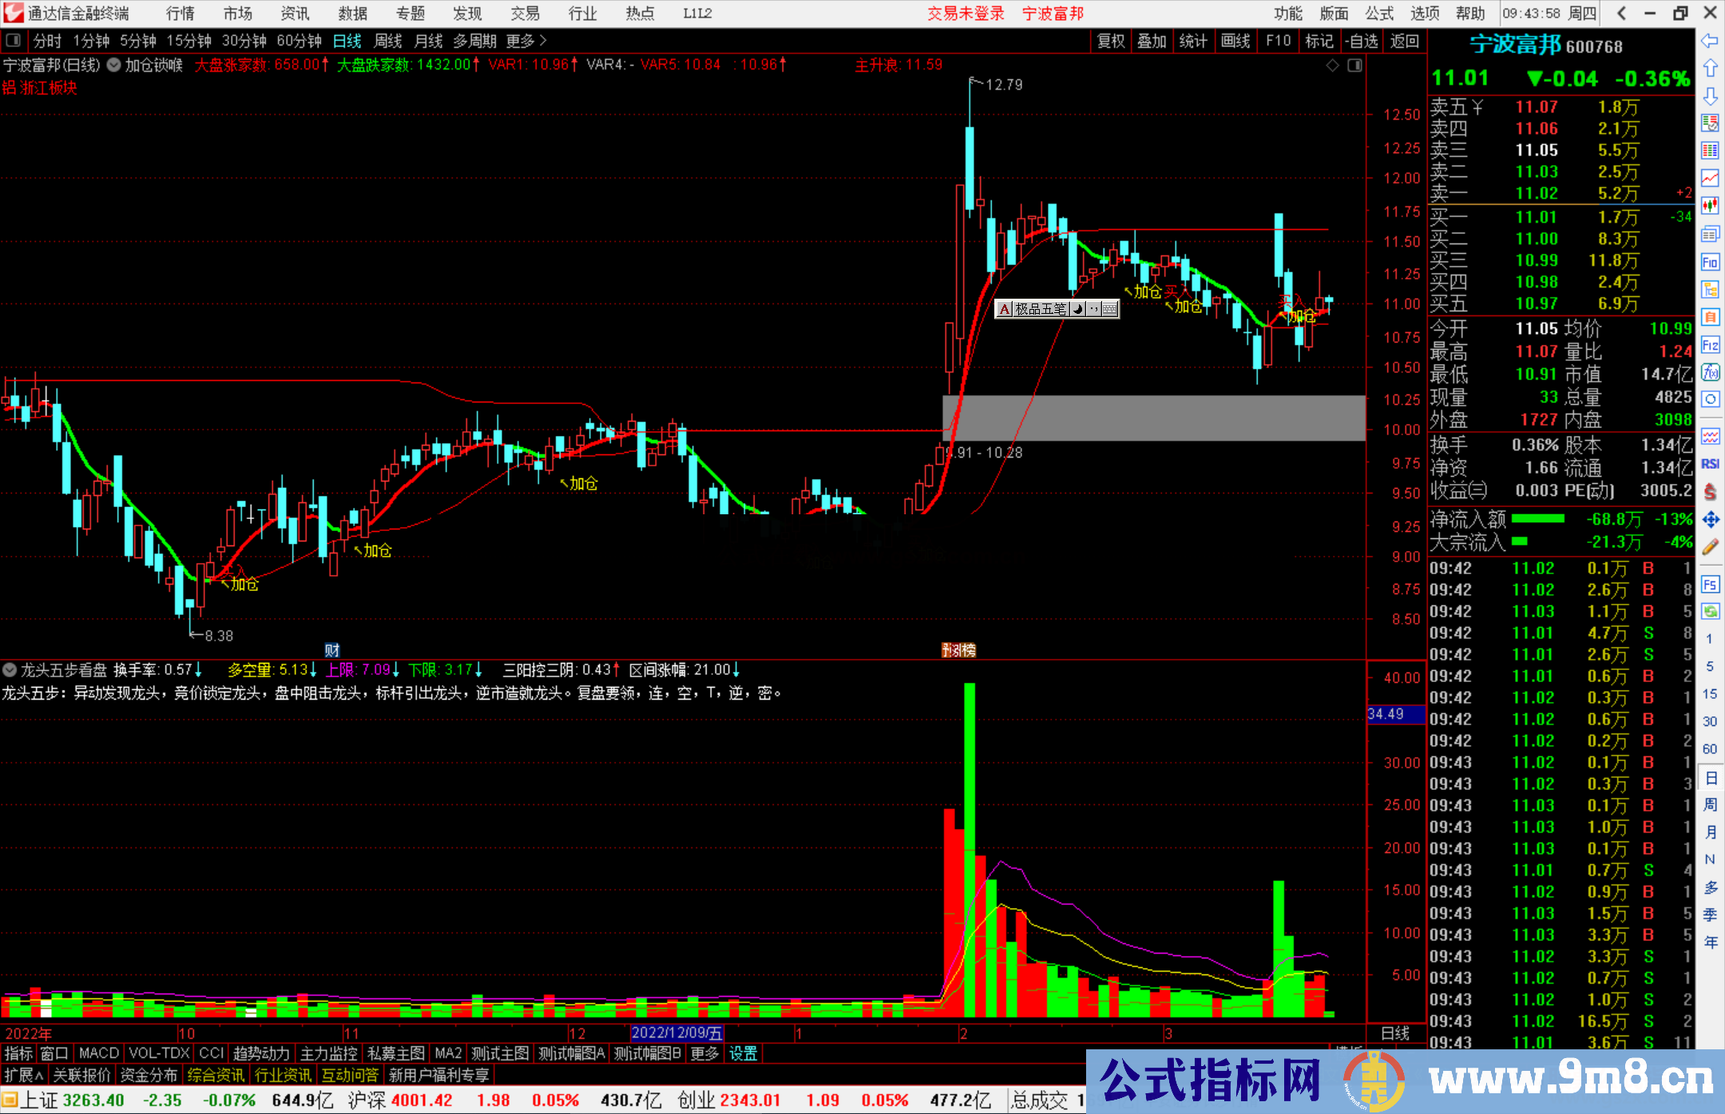Toggle the punctuation mode button on IME bar

1093,309
